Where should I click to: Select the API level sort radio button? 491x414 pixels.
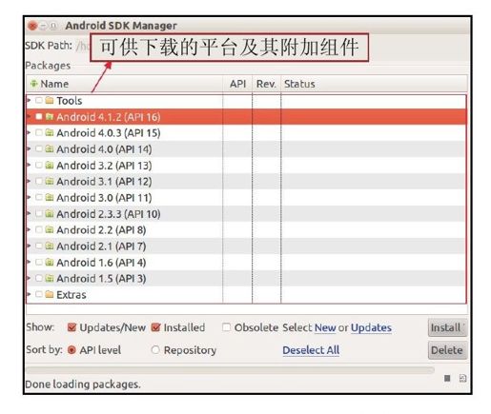click(x=72, y=350)
